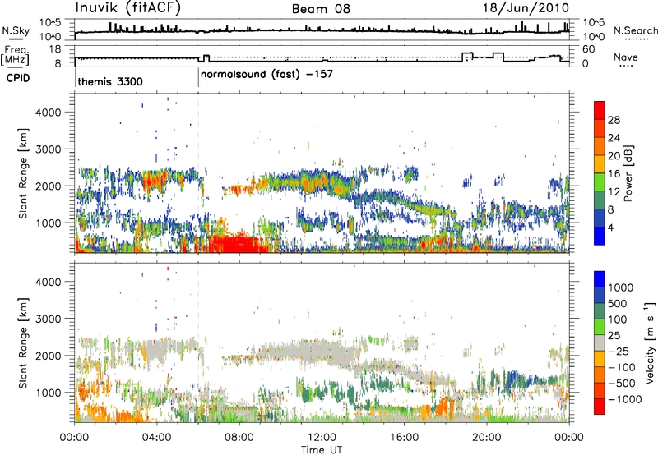Click the velocity panel 'Slant Range [km]' label
The width and height of the screenshot is (658, 455).
pos(23,343)
